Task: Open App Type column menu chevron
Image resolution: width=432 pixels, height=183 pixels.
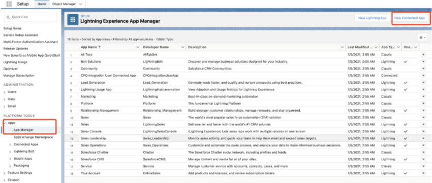Action: tap(398, 47)
